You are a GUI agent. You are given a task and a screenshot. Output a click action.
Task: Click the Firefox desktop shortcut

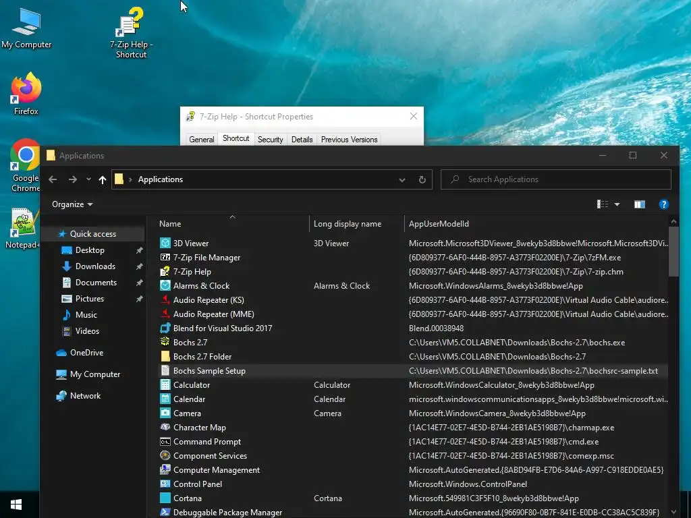tap(26, 93)
